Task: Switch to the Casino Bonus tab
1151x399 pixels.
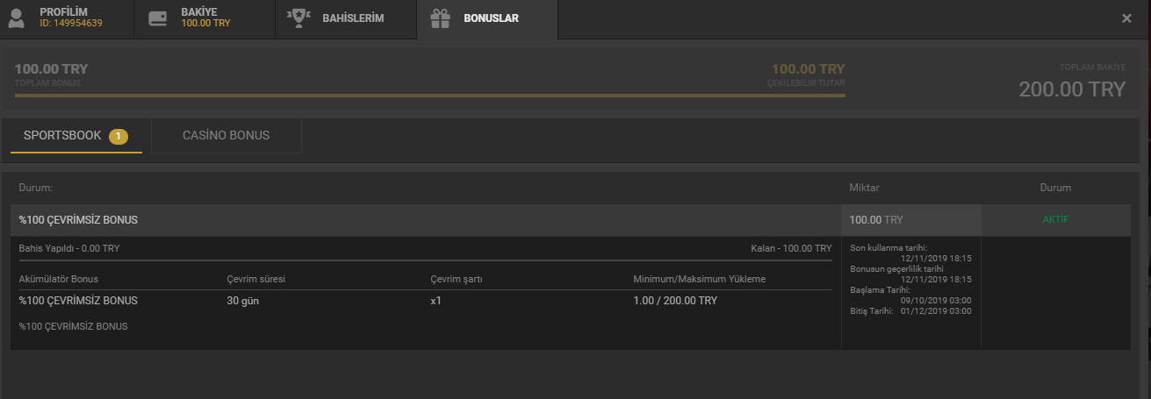Action: pos(226,136)
